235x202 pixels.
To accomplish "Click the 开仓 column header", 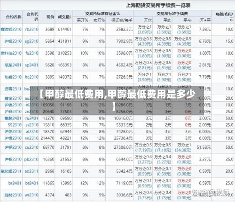I will 148,20.
